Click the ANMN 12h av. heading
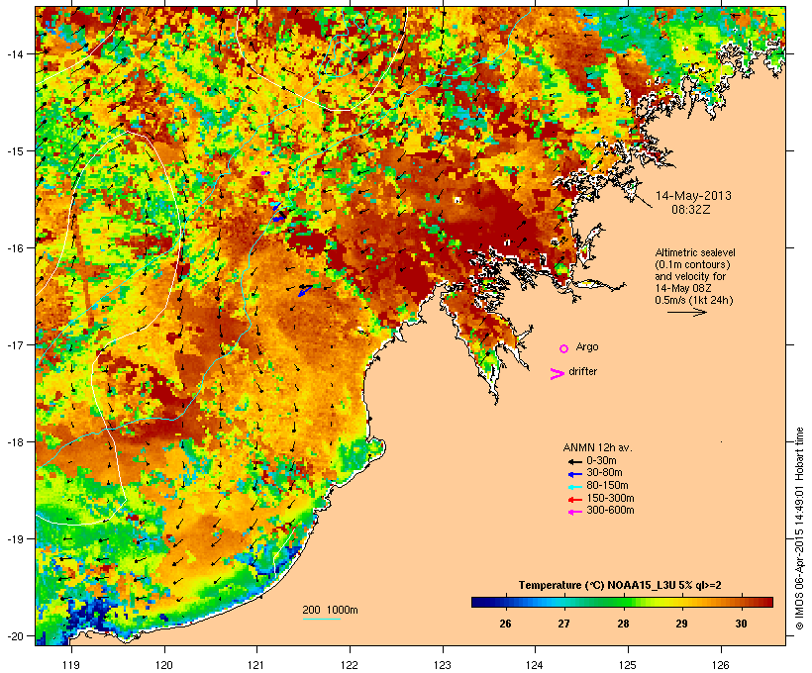The height and width of the screenshot is (673, 812). 597,447
